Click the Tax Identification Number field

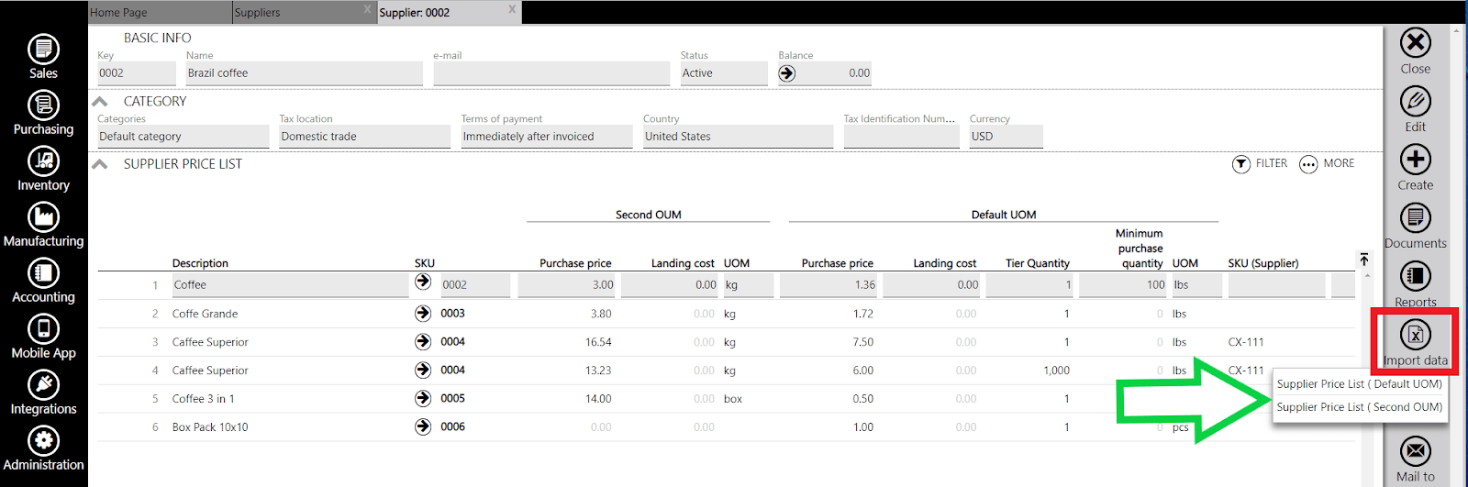point(901,137)
